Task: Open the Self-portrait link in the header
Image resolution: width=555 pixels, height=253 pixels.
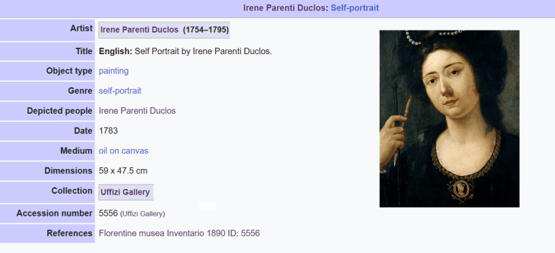Action: coord(355,8)
